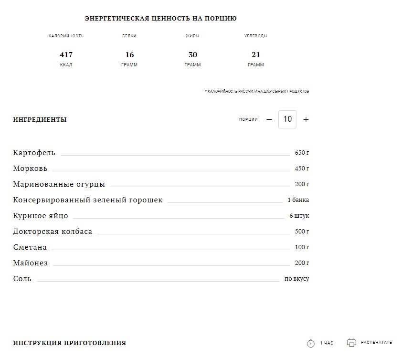The height and width of the screenshot is (358, 401).
Task: Select the Сметана ingredient
Action: (30, 247)
